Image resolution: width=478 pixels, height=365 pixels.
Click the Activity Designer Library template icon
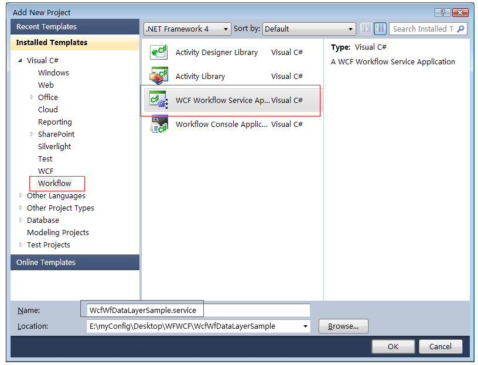(x=159, y=51)
